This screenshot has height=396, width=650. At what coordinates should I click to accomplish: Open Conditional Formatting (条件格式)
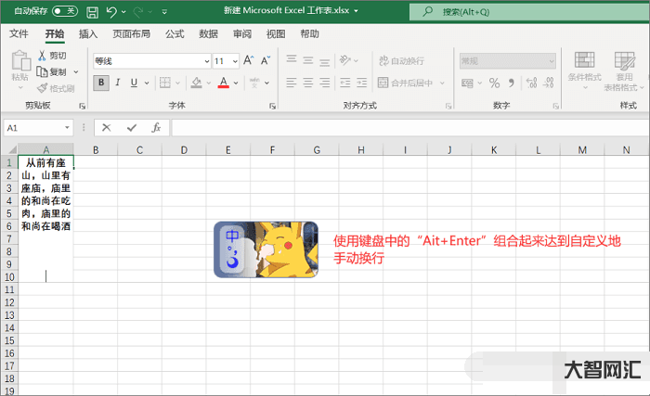(x=585, y=70)
